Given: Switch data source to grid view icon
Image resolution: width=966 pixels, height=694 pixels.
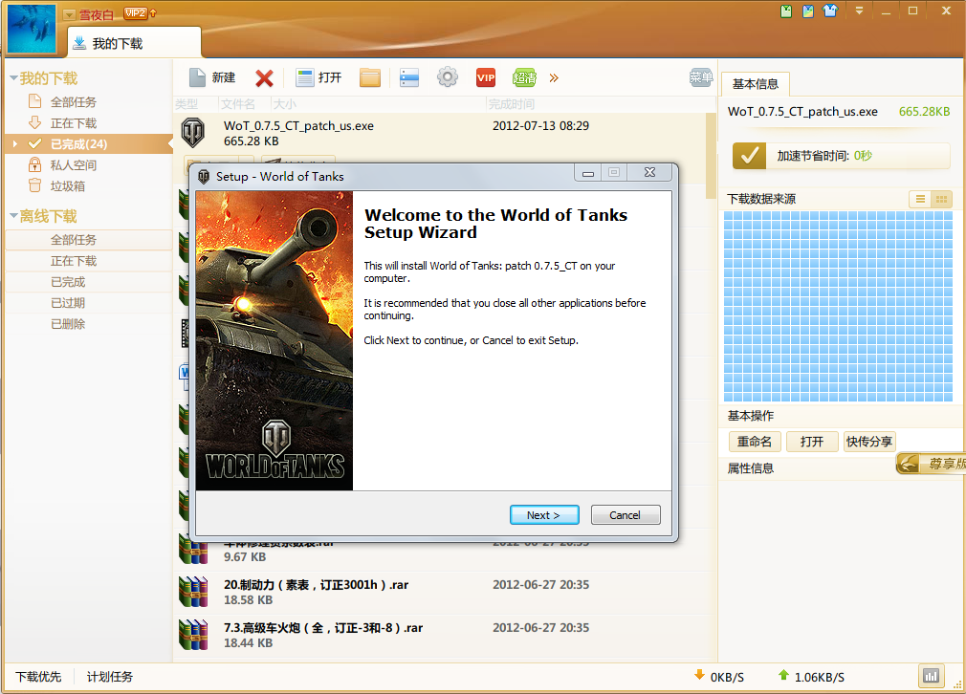Looking at the screenshot, I should click(941, 199).
